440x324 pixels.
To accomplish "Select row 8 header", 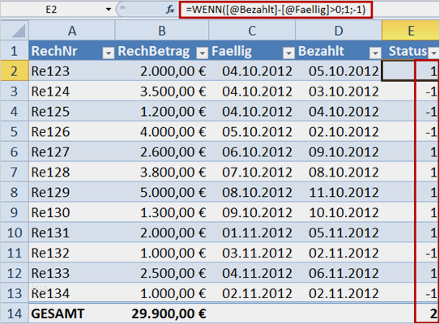I will [x=15, y=193].
